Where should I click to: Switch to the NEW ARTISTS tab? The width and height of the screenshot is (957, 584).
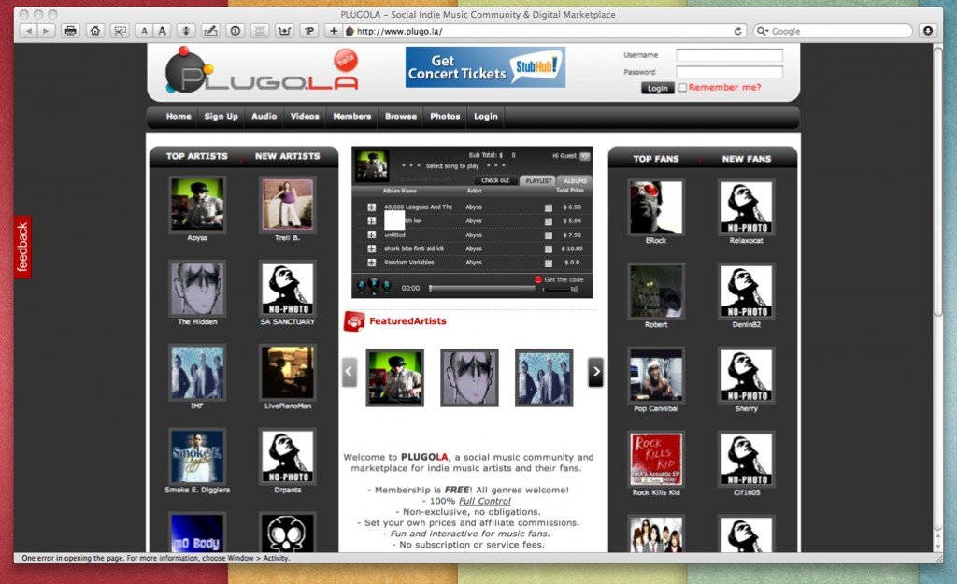click(x=288, y=156)
